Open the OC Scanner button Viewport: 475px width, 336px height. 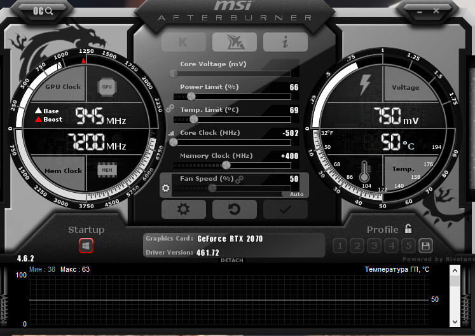pyautogui.click(x=43, y=11)
